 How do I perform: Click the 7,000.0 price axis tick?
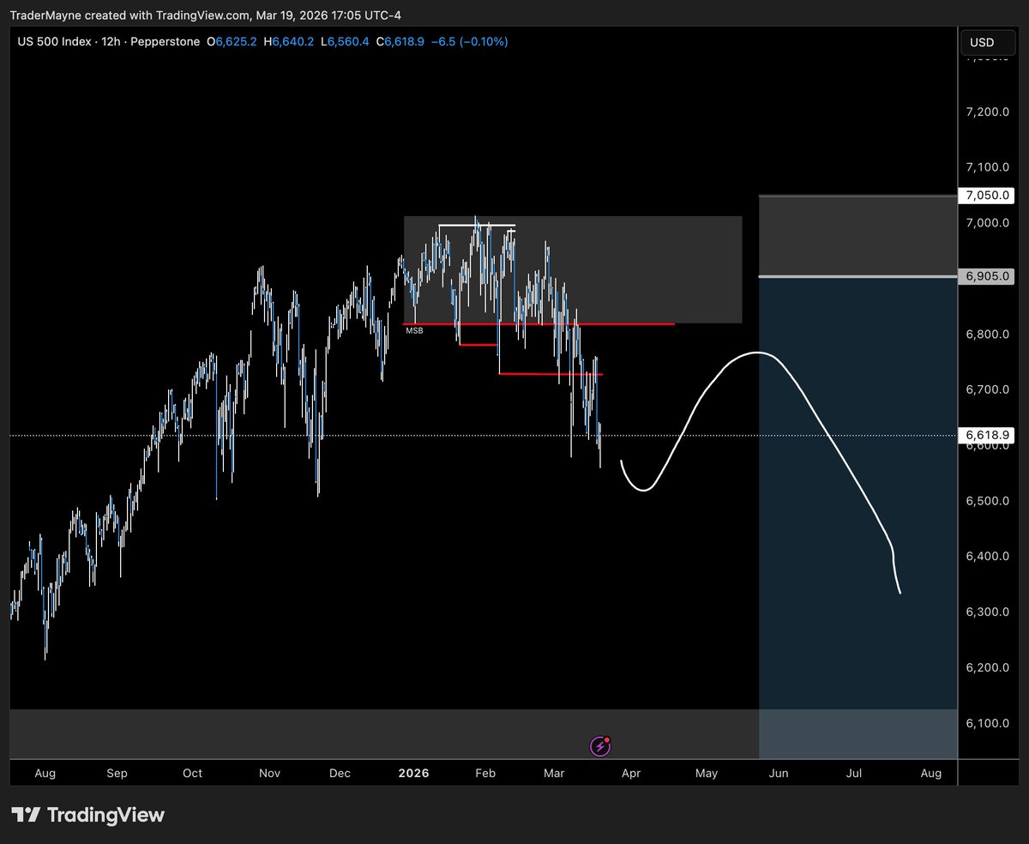(990, 223)
